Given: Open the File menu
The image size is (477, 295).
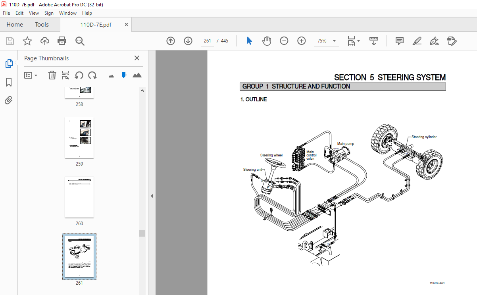Looking at the screenshot, I should click(6, 13).
